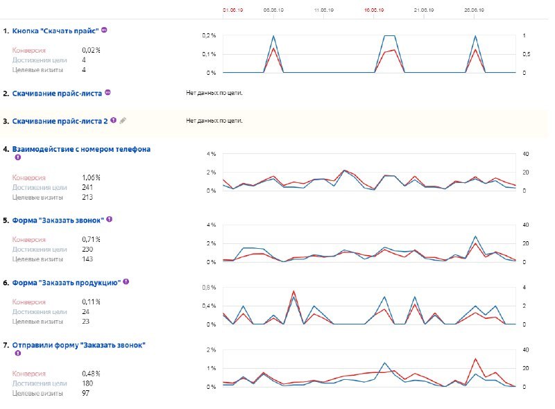Open the Кнопка "Скачать прайс" goal link
This screenshot has width=555, height=409.
[x=55, y=31]
